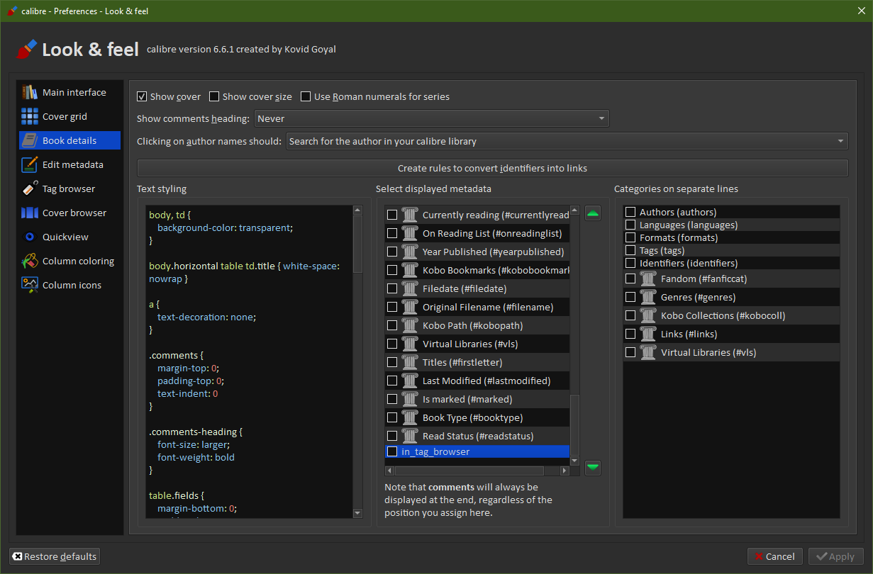Click green up arrow to move field up

click(x=593, y=213)
